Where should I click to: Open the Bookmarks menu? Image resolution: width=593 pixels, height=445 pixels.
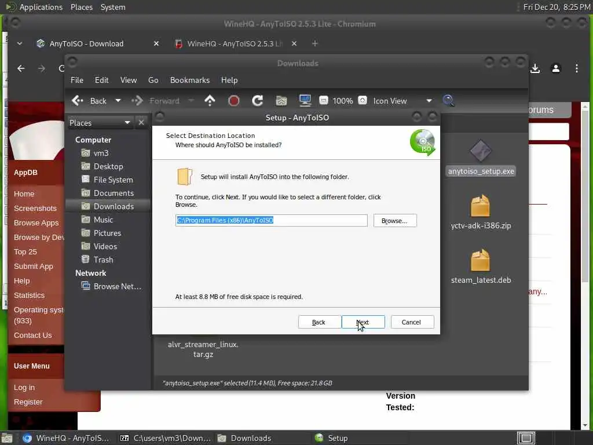point(190,80)
